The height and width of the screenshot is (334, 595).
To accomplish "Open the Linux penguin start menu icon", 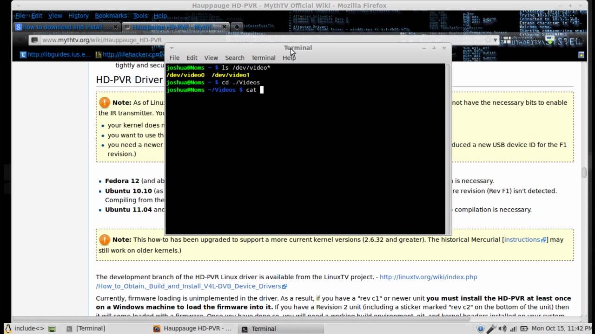I will (x=8, y=328).
